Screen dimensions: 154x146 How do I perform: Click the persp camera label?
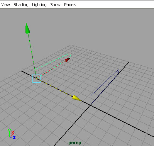coord(75,143)
